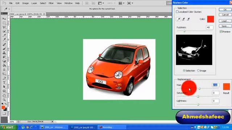The width and height of the screenshot is (232, 130).
Task: Select the Blur tool
Action: pyautogui.click(x=4, y=69)
